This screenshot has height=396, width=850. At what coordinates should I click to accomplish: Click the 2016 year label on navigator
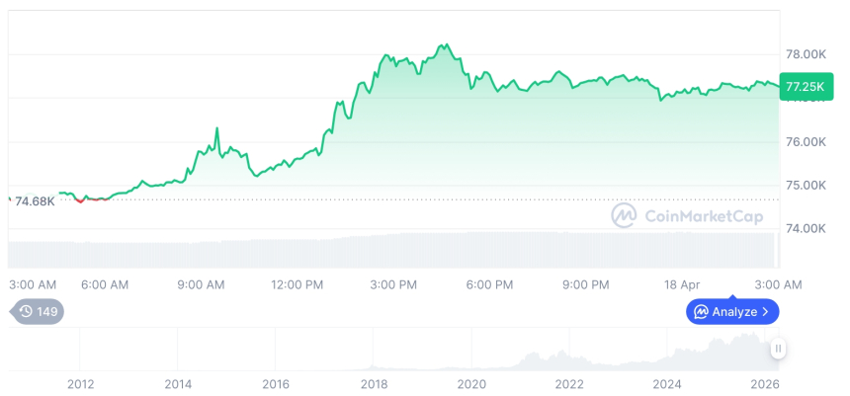276,384
